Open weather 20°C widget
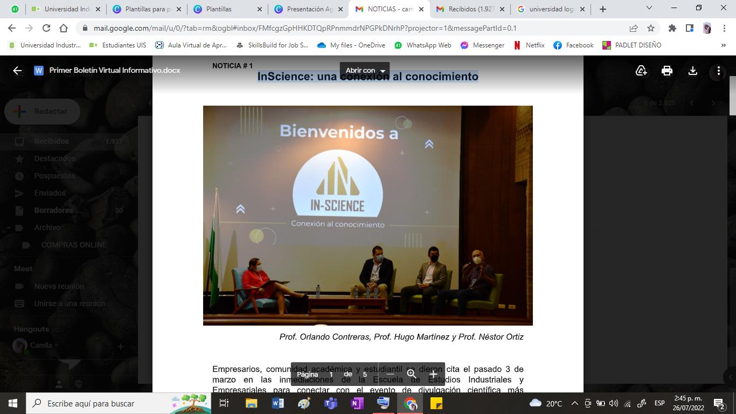Screen dimensions: 736x414 pyautogui.click(x=546, y=403)
